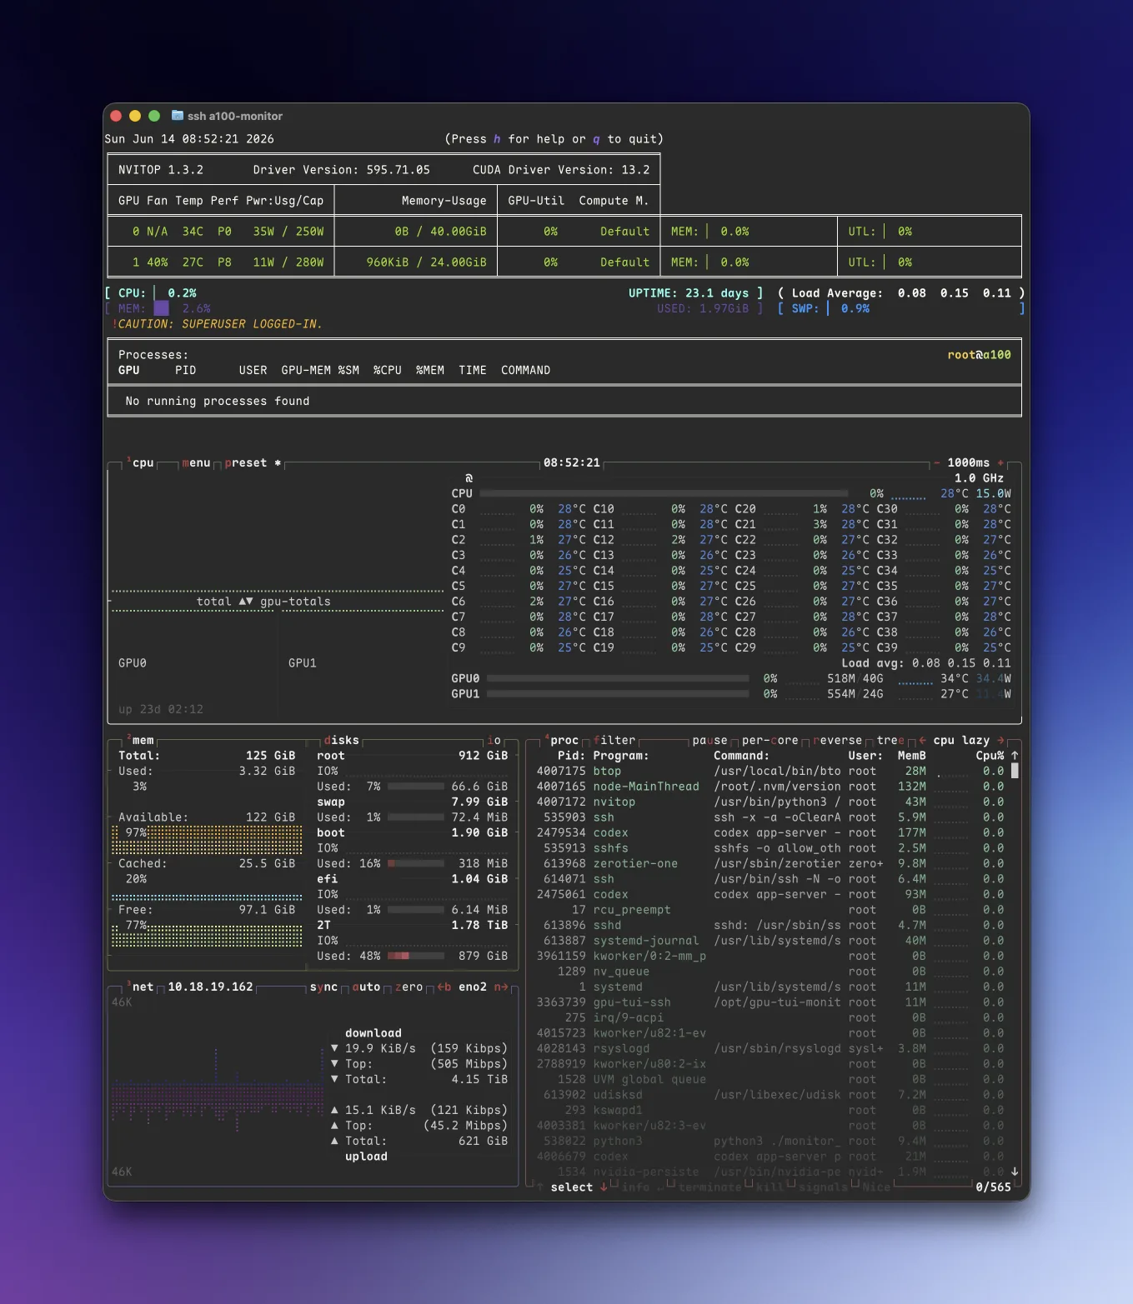This screenshot has width=1133, height=1304.
Task: Click the eno2 interface name
Action: pos(473,987)
